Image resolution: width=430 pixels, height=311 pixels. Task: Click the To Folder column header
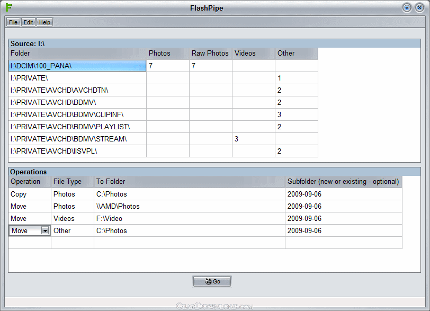pyautogui.click(x=190, y=182)
